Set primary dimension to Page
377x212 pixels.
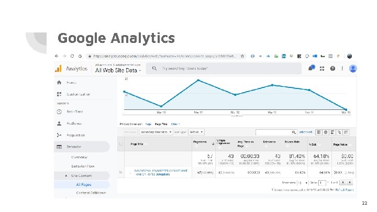(x=148, y=124)
